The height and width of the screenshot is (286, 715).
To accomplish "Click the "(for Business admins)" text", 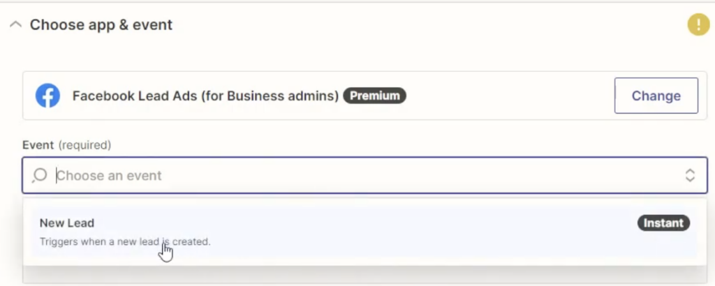I will tap(270, 96).
